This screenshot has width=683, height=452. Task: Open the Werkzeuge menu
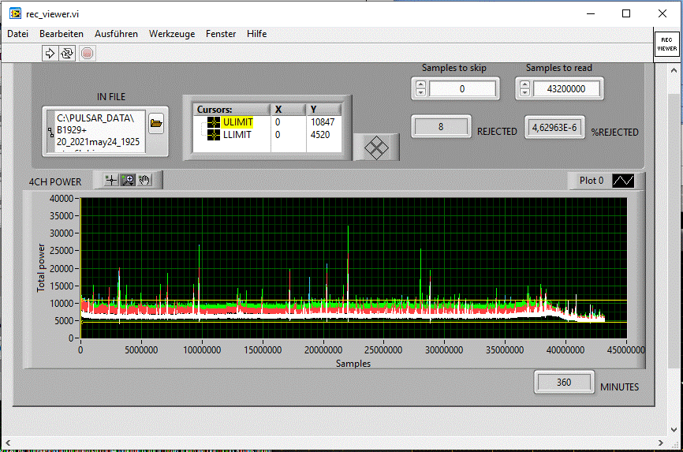172,34
